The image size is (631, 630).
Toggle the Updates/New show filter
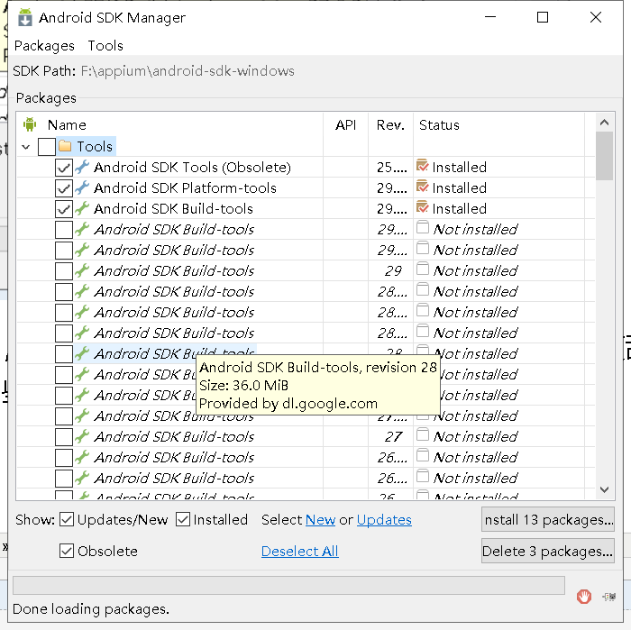click(x=67, y=519)
